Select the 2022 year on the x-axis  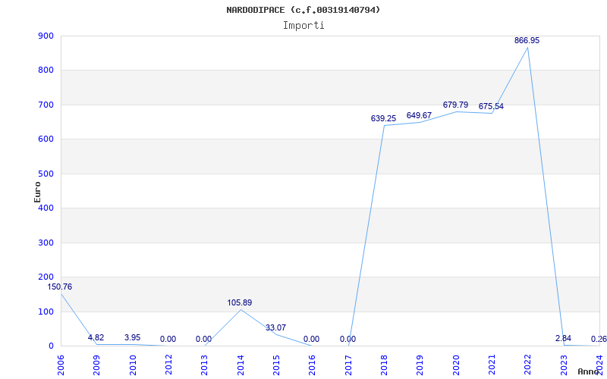pos(528,365)
